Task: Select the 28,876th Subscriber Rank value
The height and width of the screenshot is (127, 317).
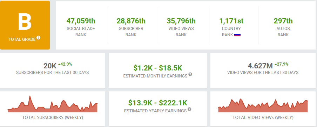Action: coord(131,21)
